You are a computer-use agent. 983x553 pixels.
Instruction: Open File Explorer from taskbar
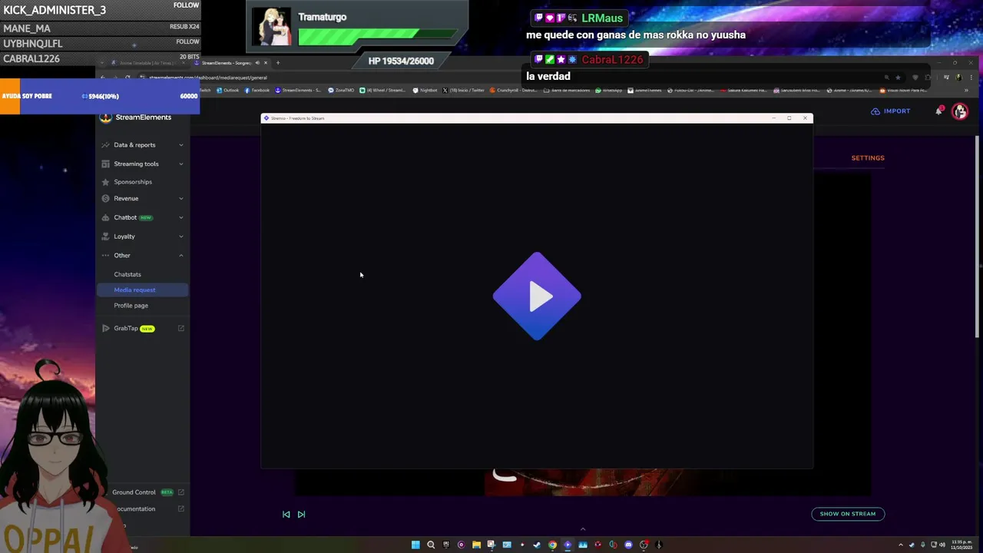tap(476, 545)
